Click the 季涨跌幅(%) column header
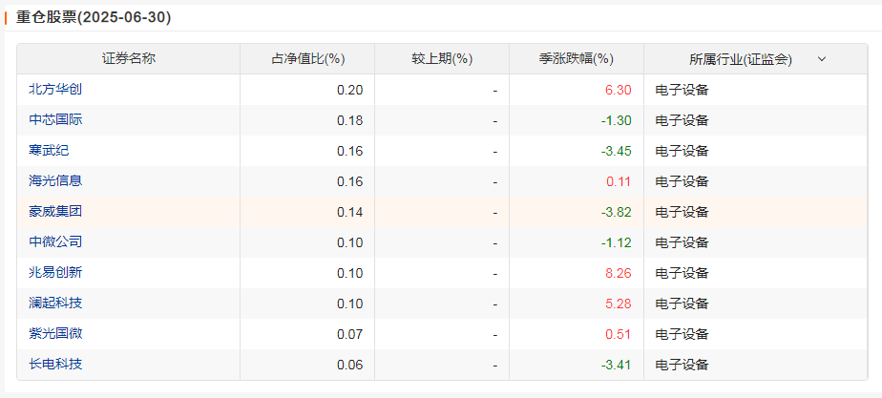This screenshot has width=882, height=398. (577, 59)
